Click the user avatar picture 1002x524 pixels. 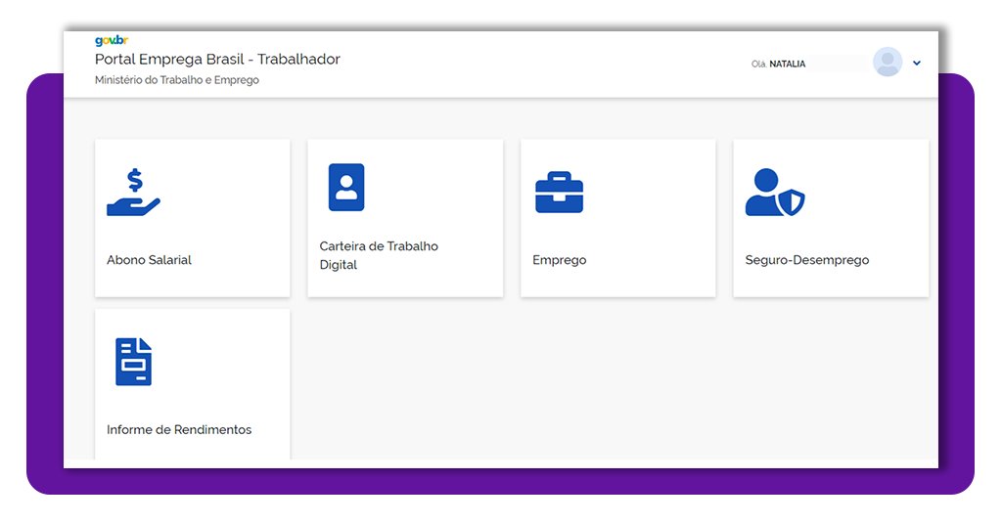(888, 63)
